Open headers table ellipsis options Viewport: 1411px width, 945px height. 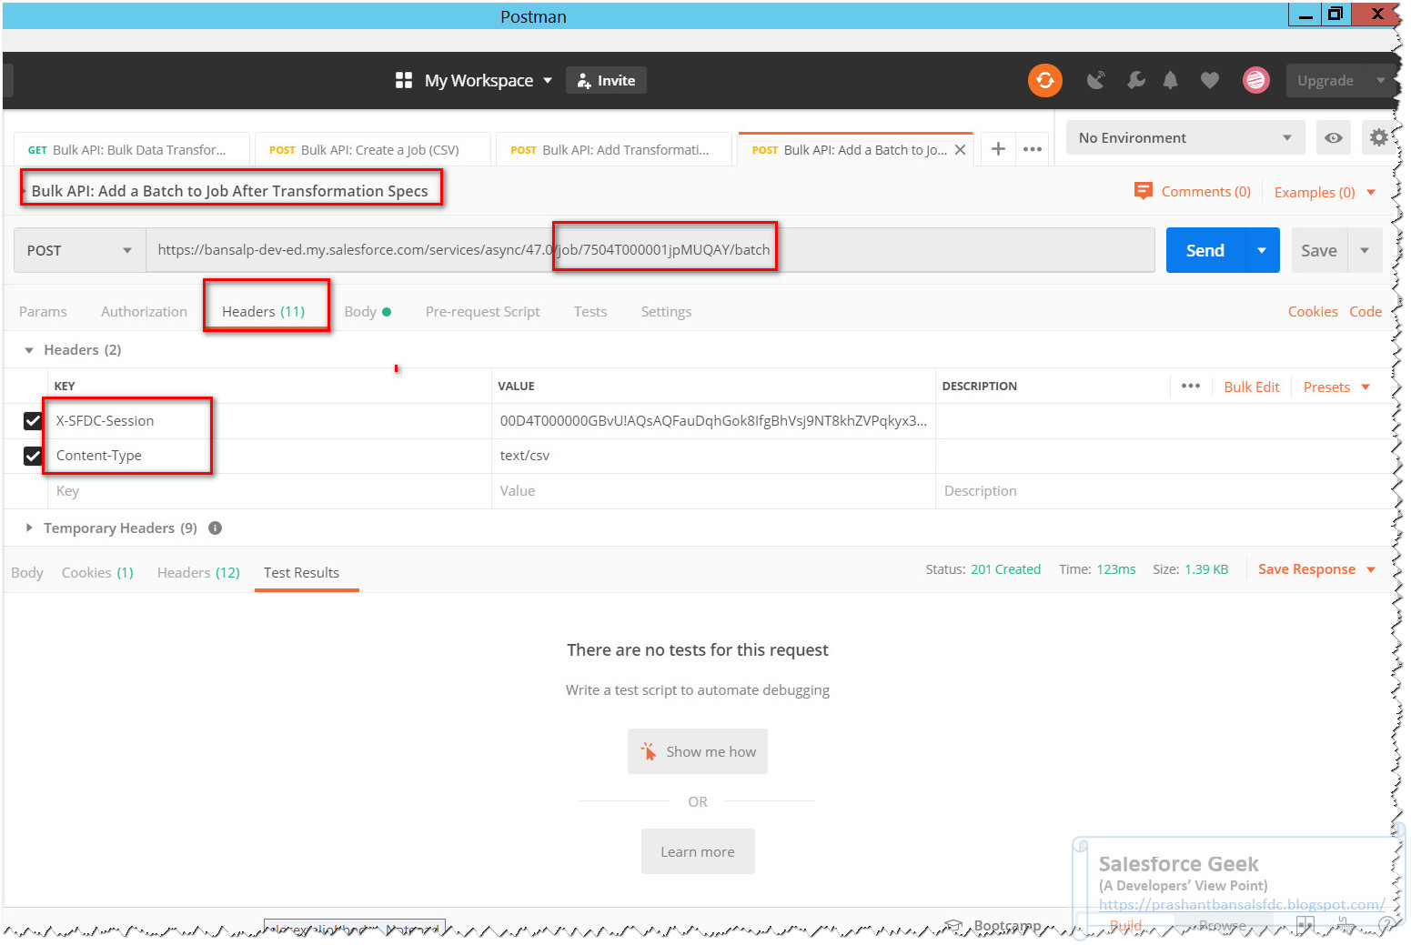1190,386
